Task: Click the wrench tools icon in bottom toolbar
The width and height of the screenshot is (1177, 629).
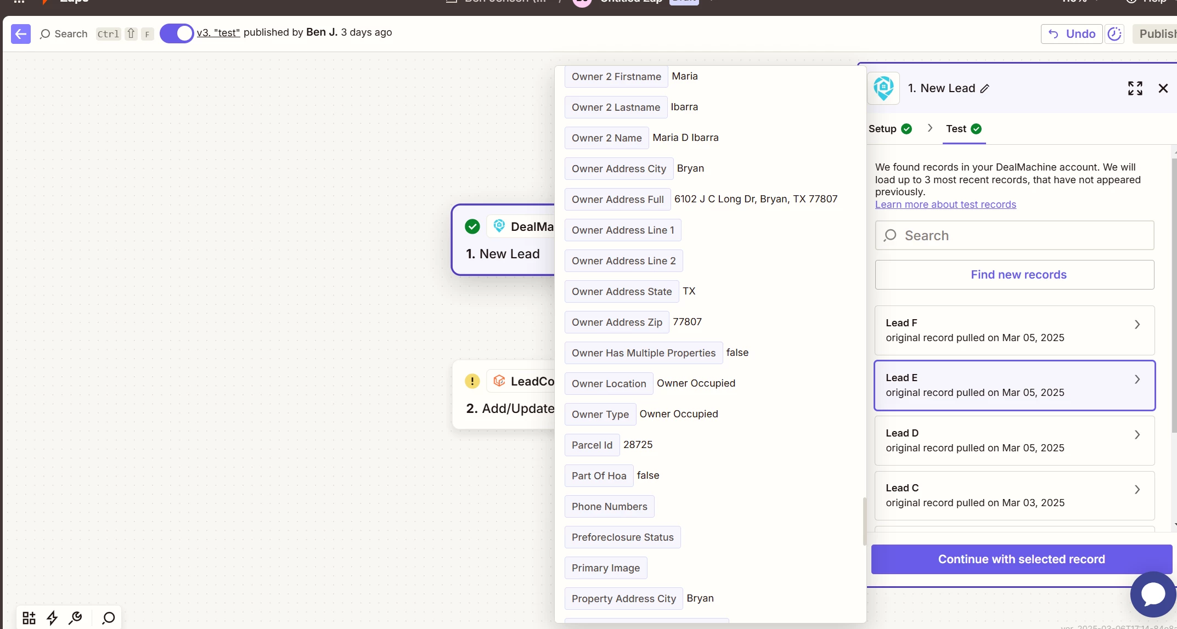Action: coord(76,618)
